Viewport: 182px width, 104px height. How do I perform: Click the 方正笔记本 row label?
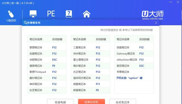[79, 72]
